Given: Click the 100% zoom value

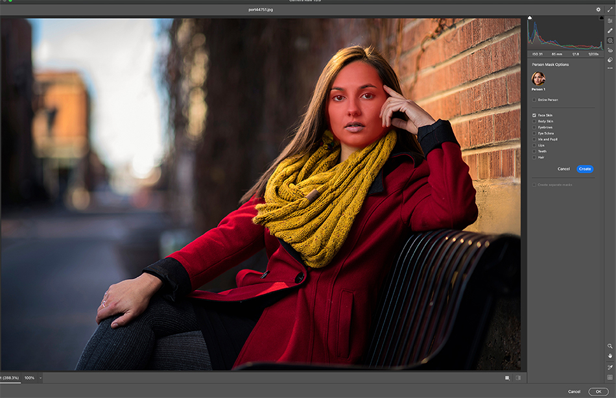Looking at the screenshot, I should [29, 378].
